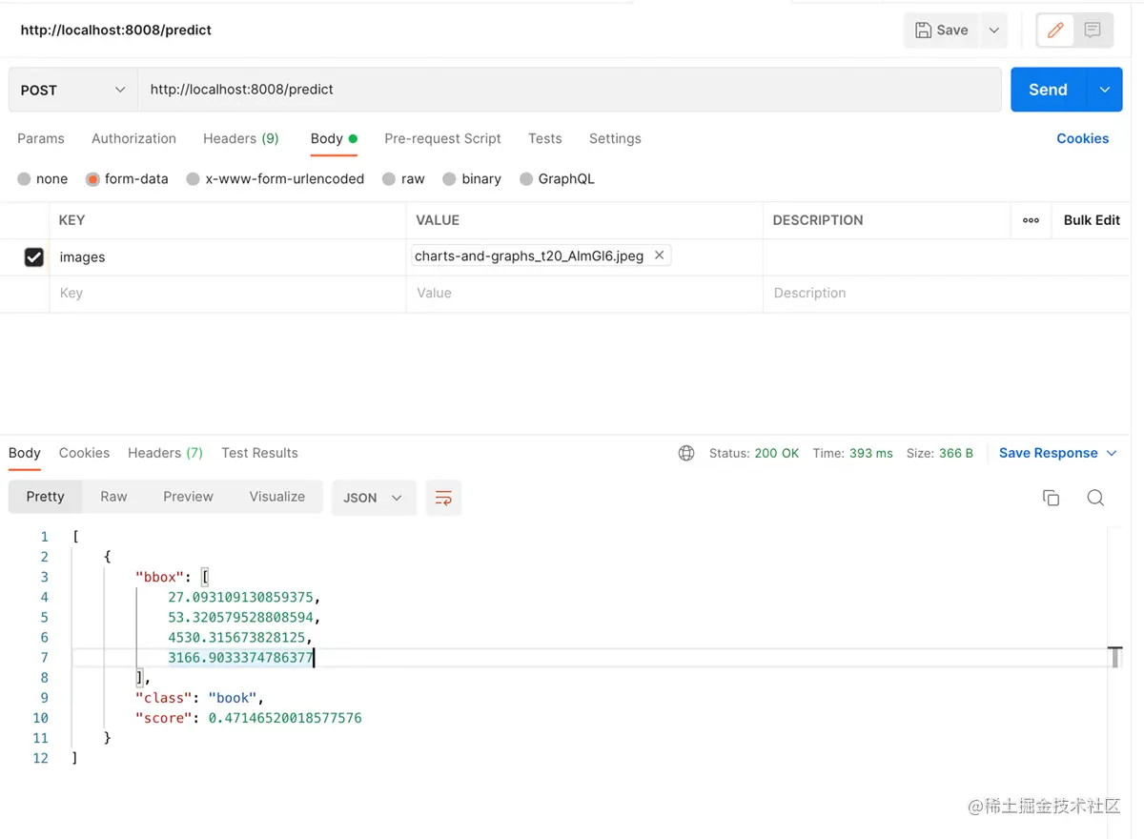Open the comments icon
Viewport: 1144px width, 839px height.
click(1093, 31)
